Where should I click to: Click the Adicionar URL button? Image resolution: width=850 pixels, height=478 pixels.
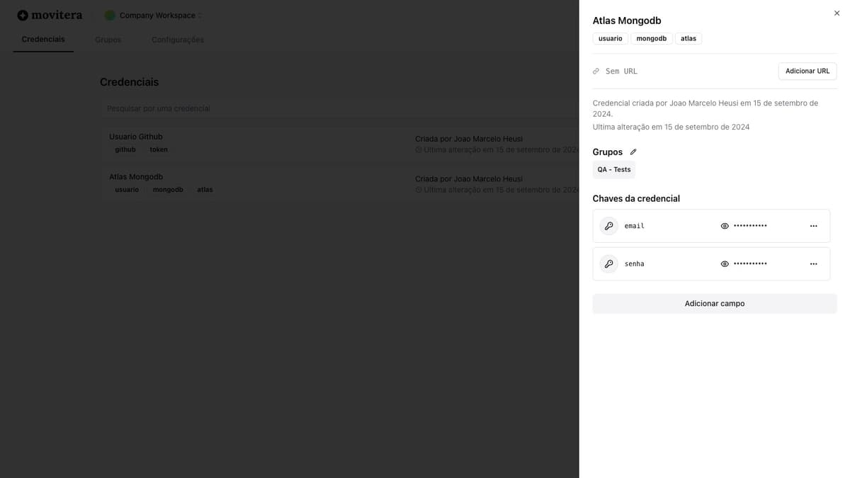(807, 71)
